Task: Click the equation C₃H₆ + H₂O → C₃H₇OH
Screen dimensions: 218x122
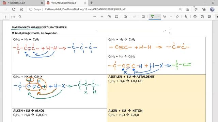Action: tap(30, 115)
